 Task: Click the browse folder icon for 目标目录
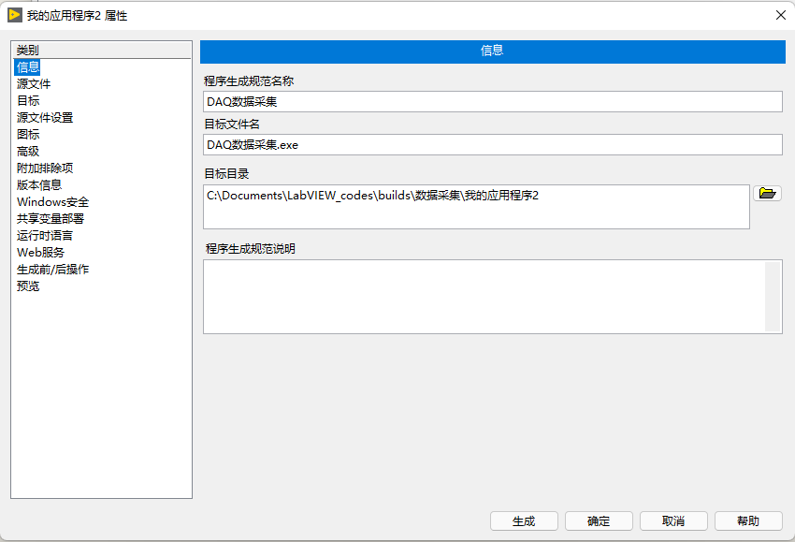click(x=767, y=194)
